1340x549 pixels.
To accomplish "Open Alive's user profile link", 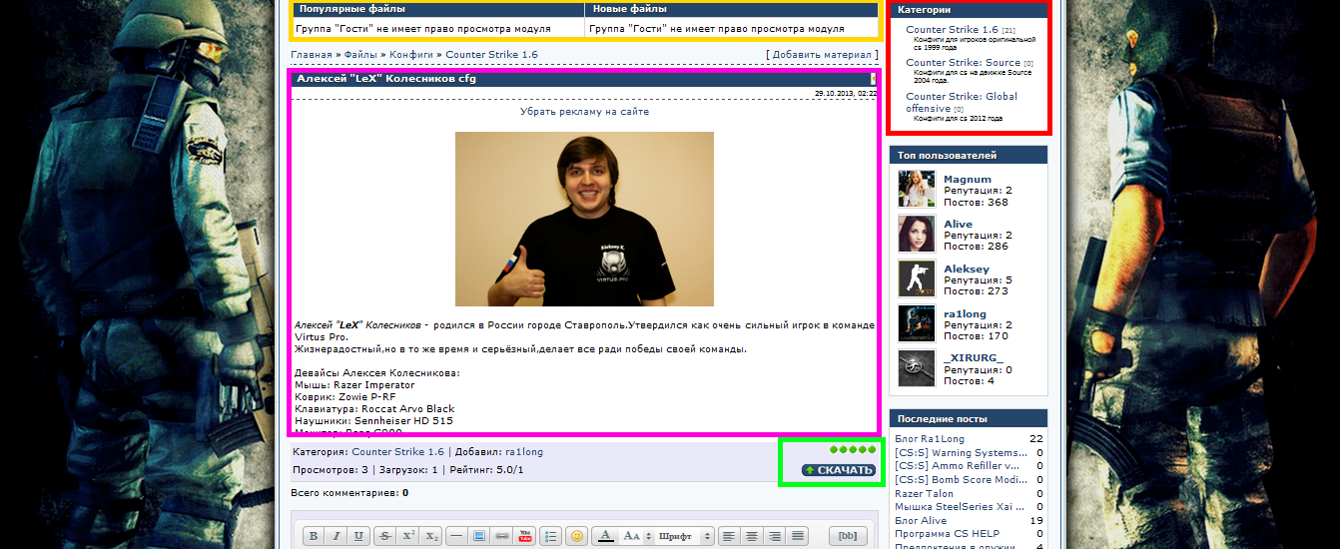I will coord(958,225).
